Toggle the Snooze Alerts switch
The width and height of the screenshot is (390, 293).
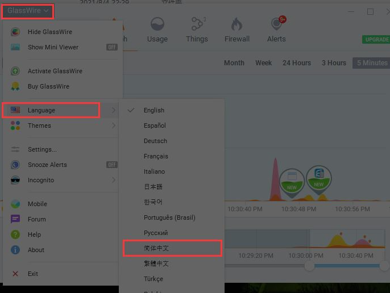(111, 165)
